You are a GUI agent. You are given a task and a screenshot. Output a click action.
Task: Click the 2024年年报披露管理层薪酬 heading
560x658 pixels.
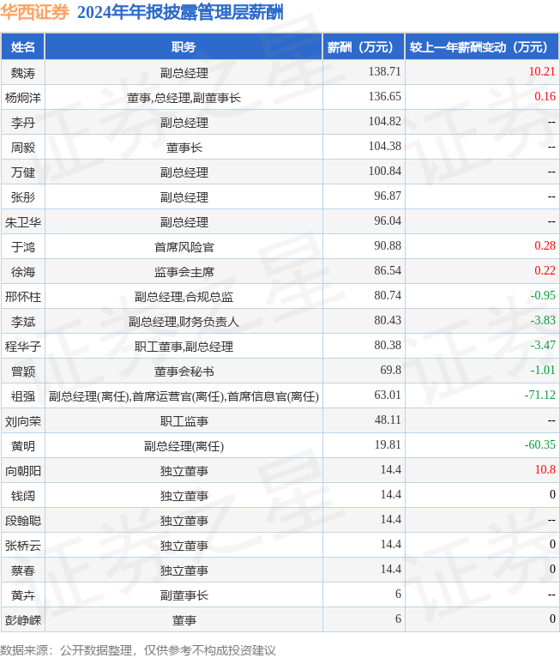180,12
